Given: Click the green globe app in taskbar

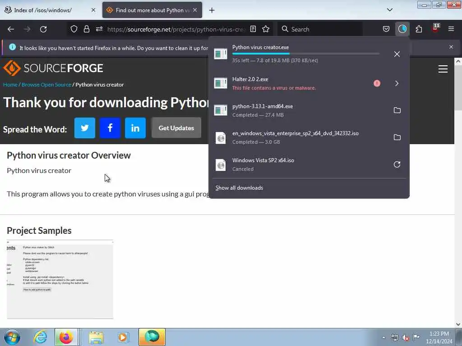Looking at the screenshot, I should [x=152, y=337].
